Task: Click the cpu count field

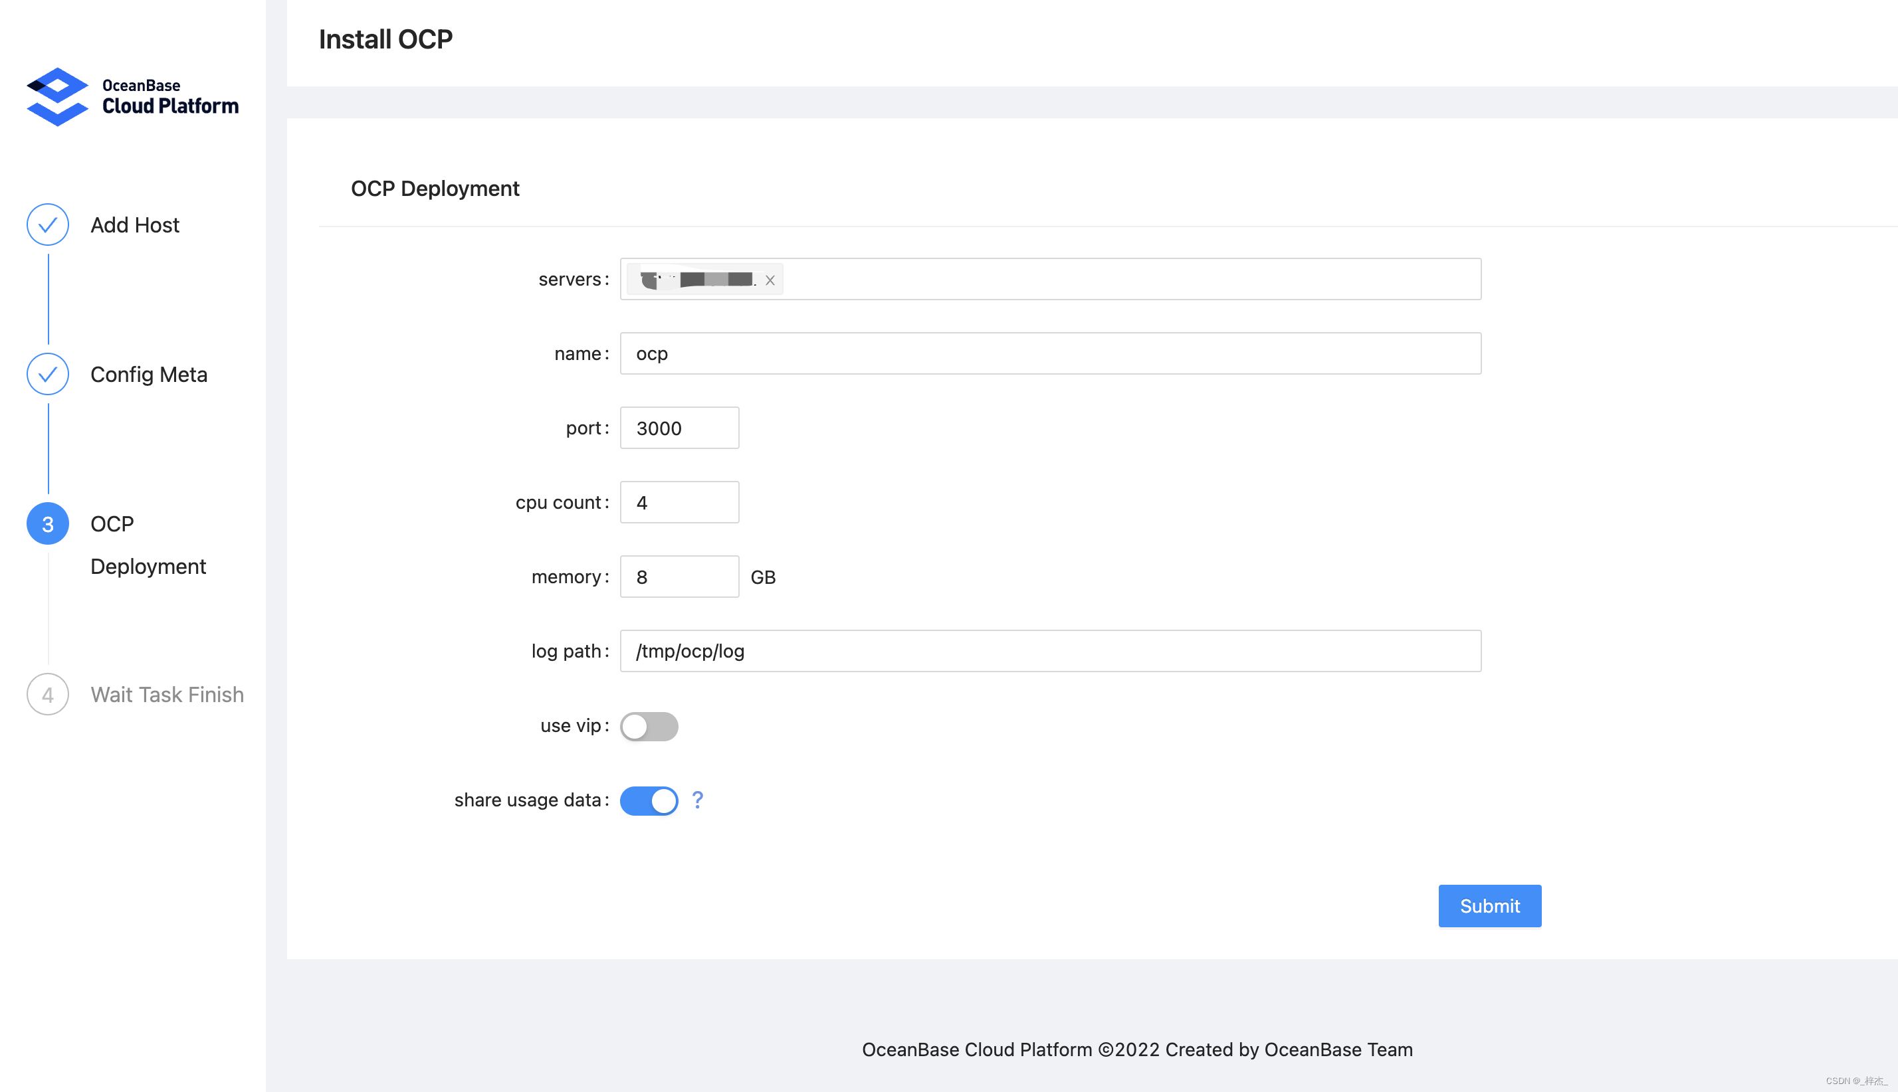Action: [679, 501]
